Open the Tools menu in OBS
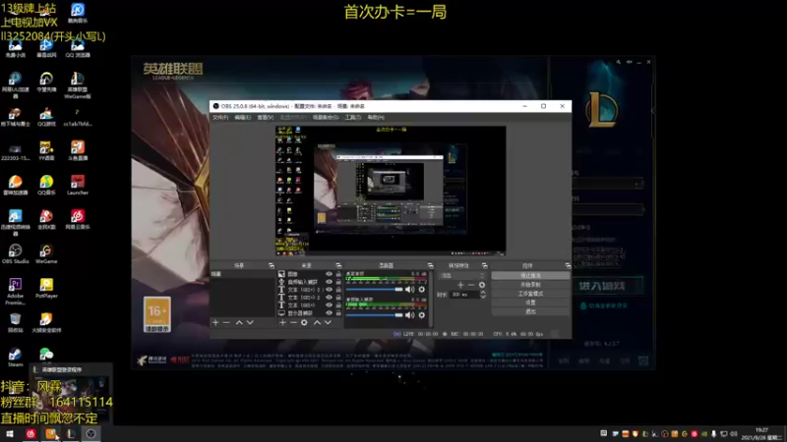This screenshot has height=442, width=787. click(353, 117)
